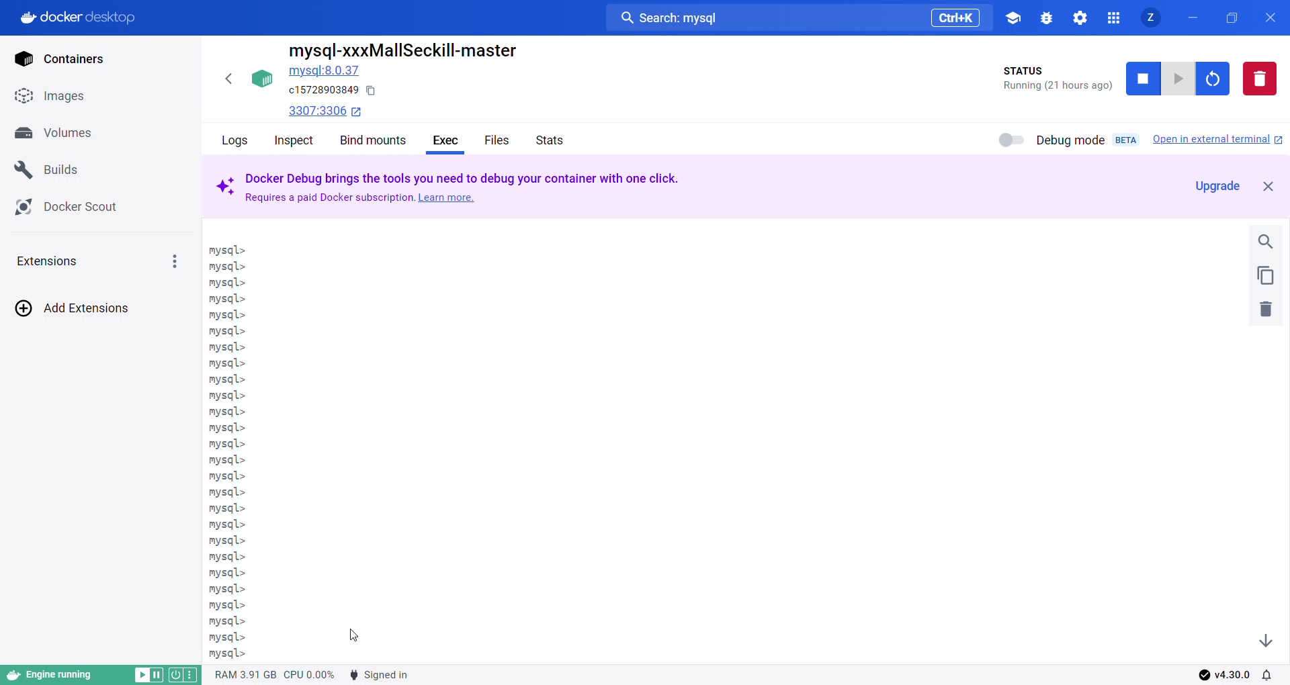Restart the container with the restart icon
The width and height of the screenshot is (1290, 685).
click(x=1213, y=79)
